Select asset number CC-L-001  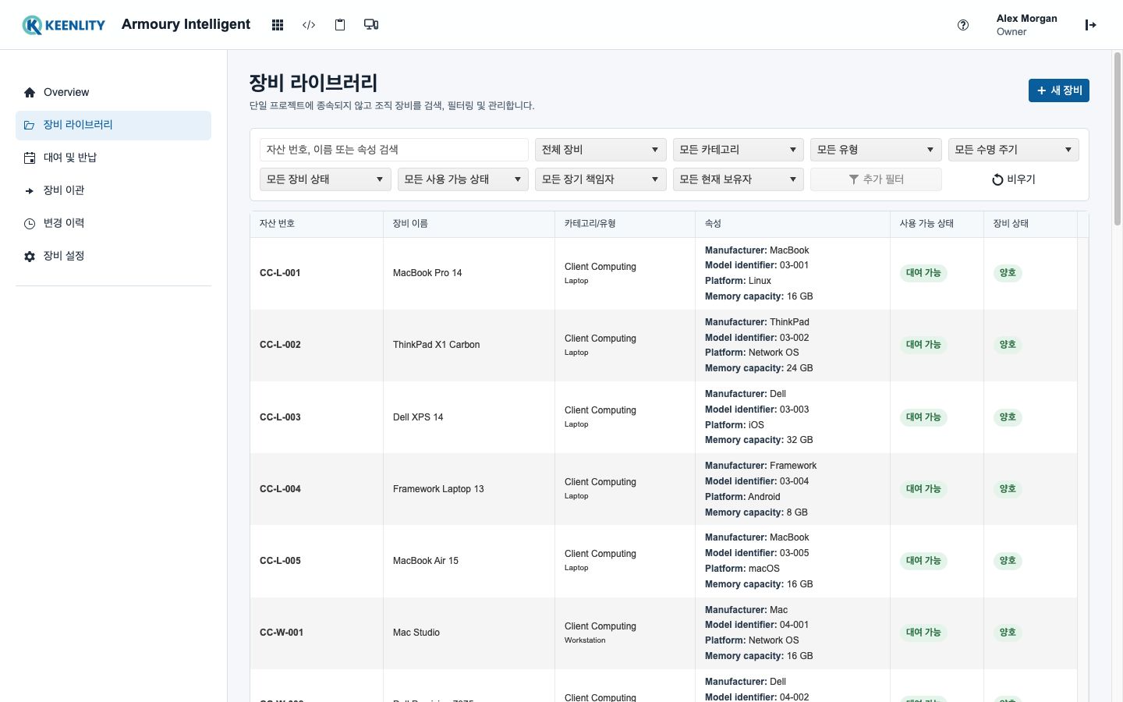tap(280, 273)
